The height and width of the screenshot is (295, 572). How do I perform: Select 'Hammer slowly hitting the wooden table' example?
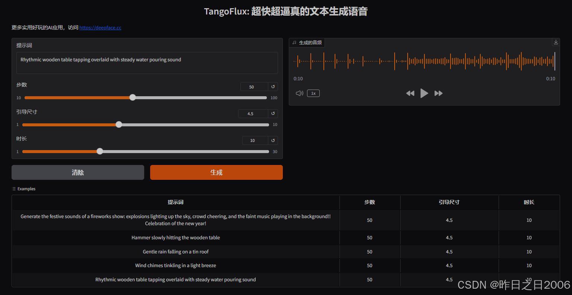click(x=176, y=237)
